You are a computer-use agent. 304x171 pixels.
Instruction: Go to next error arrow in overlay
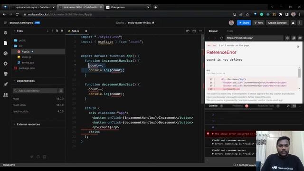pos(214,46)
